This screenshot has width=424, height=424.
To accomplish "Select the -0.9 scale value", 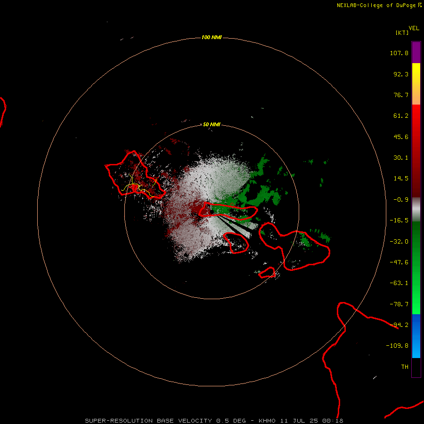I will (x=401, y=200).
